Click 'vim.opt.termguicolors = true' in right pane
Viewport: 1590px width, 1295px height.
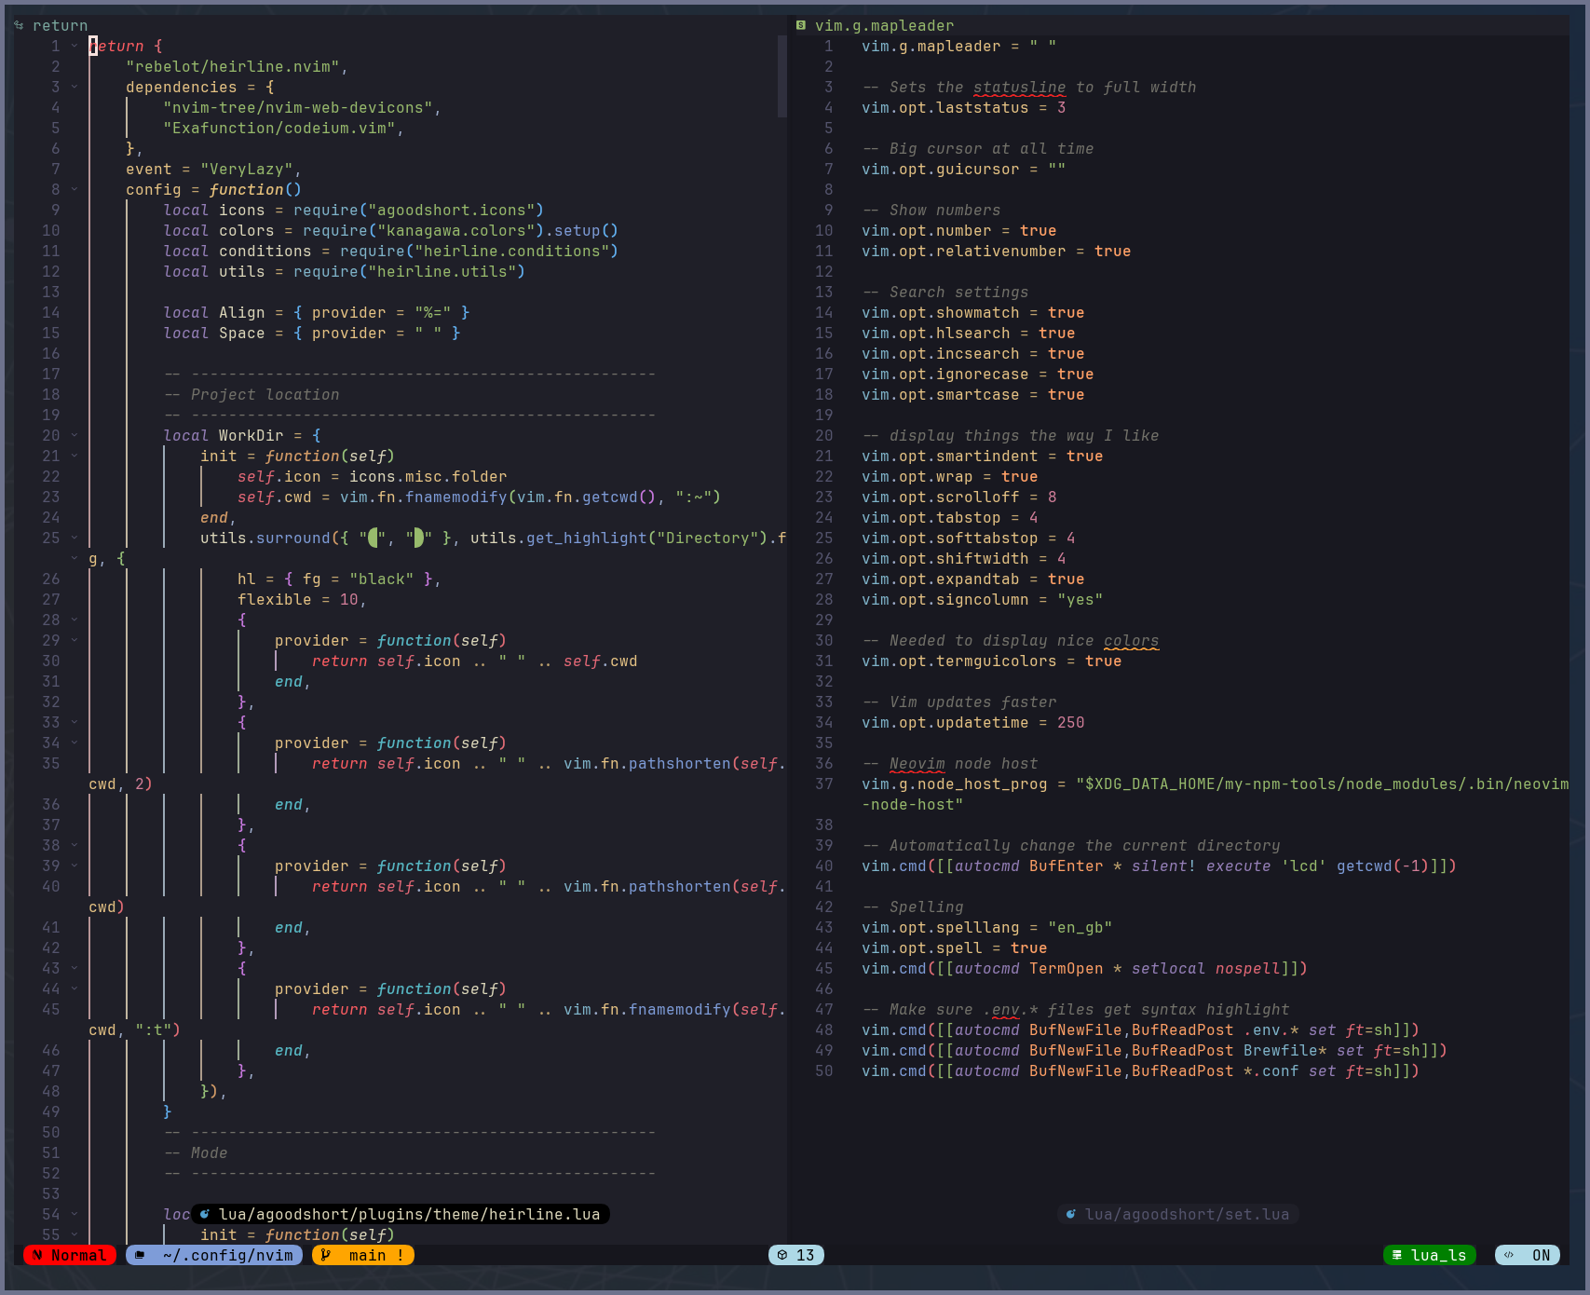992,661
